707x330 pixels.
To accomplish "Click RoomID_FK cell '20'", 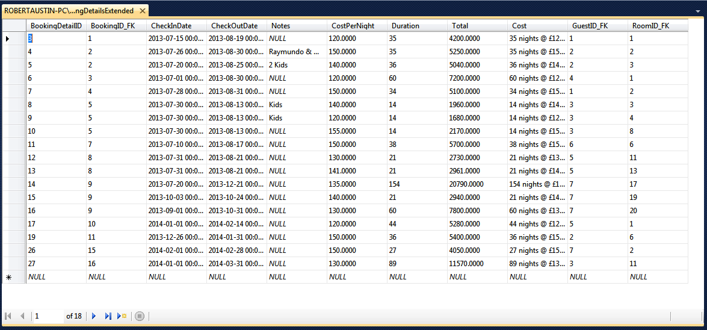I will point(658,211).
